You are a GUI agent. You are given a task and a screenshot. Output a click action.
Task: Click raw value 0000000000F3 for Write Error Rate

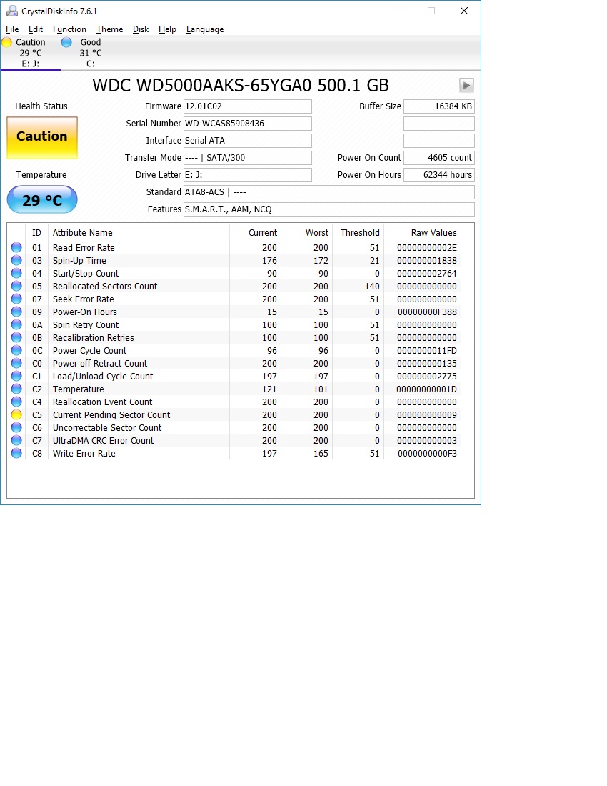427,453
